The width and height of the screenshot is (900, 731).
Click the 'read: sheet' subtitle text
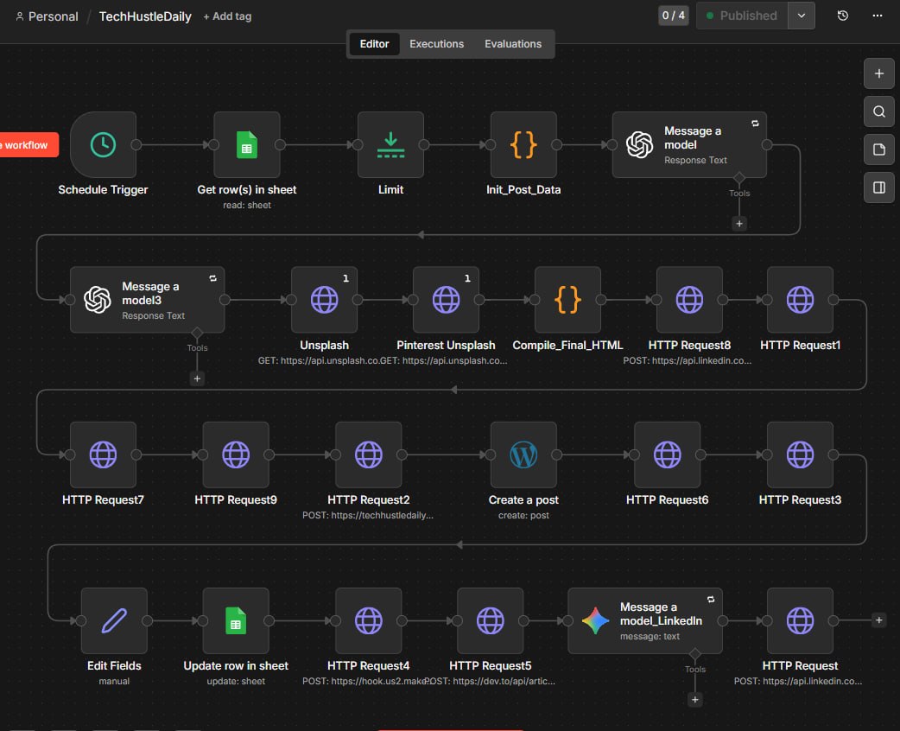[x=247, y=205]
